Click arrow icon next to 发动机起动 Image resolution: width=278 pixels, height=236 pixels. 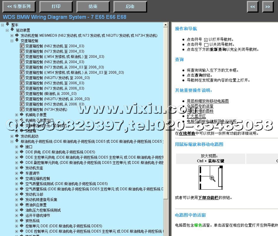17,136
